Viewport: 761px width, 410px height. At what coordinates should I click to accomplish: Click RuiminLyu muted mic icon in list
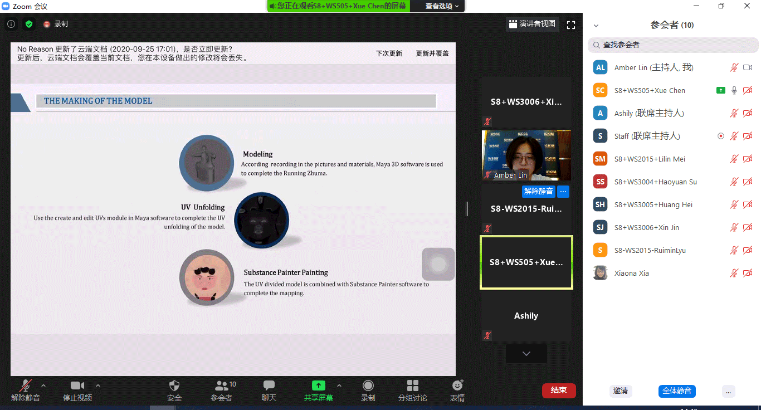[x=734, y=250]
